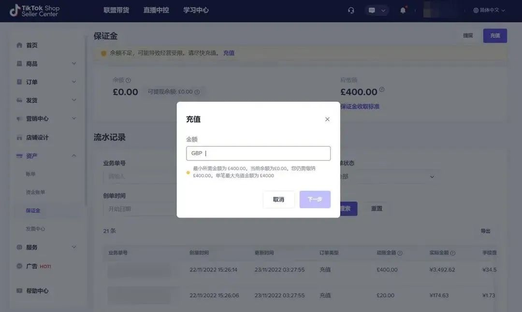
Task: Open 直播中控 in top navigation
Action: (156, 10)
